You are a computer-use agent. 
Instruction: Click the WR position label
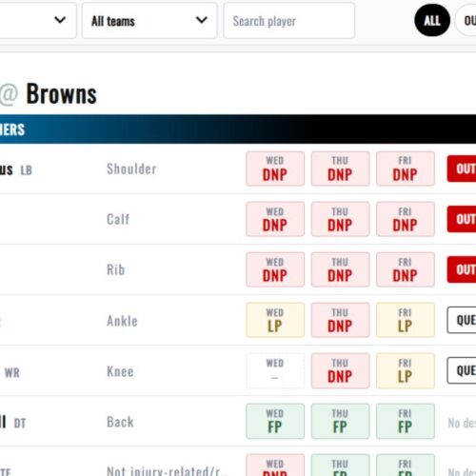[12, 372]
